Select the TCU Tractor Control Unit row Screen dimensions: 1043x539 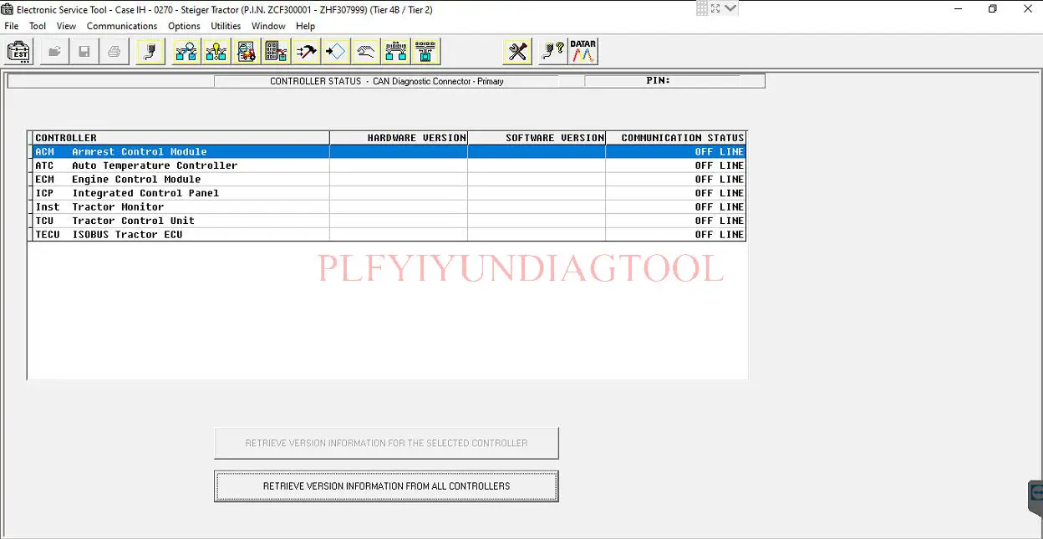[x=389, y=221]
